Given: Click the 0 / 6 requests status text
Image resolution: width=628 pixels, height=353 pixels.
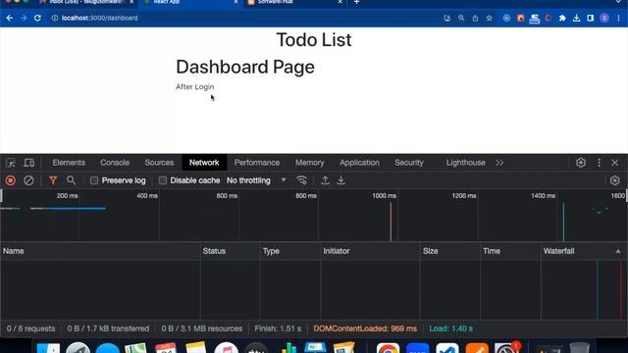Looking at the screenshot, I should click(x=30, y=328).
